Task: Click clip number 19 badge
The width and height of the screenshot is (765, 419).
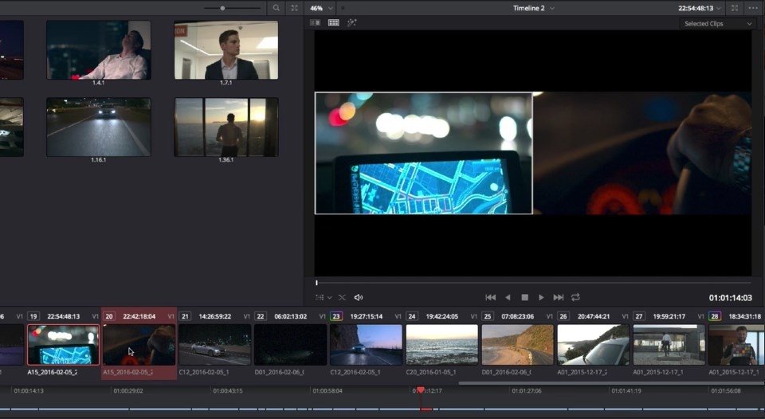Action: pyautogui.click(x=33, y=316)
